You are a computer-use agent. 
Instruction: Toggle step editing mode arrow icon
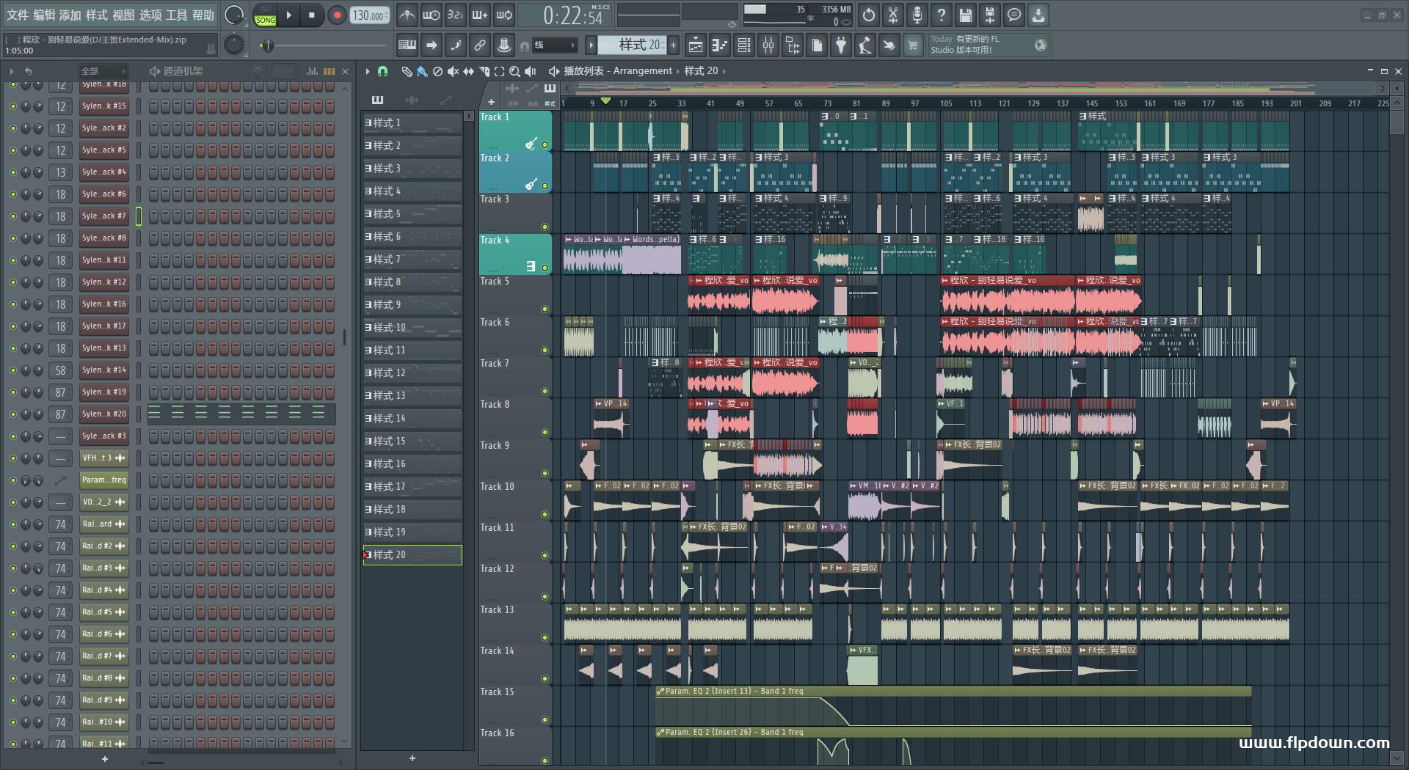click(x=432, y=45)
